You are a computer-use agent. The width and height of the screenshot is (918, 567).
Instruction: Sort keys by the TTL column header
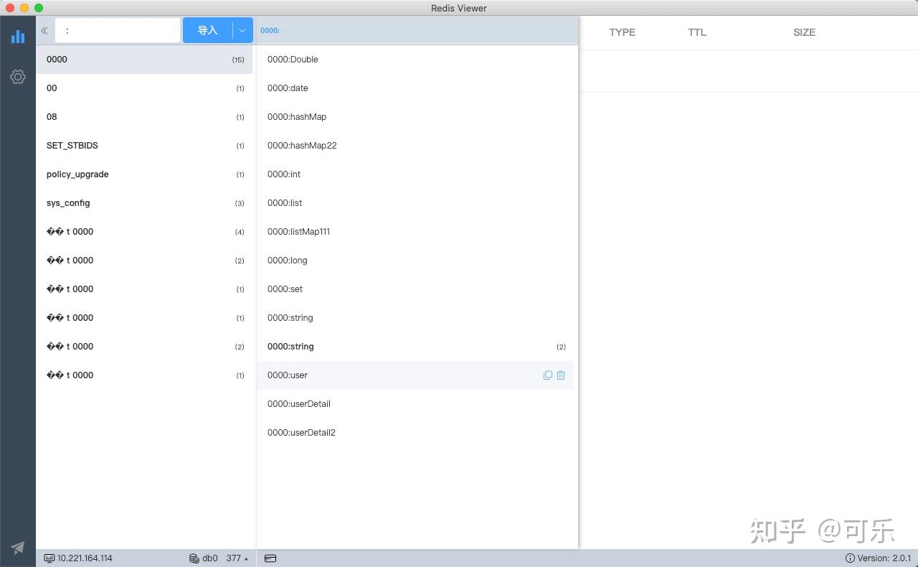click(696, 32)
